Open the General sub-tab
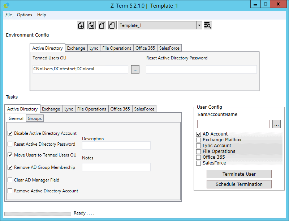This screenshot has width=289, height=221. [16, 118]
